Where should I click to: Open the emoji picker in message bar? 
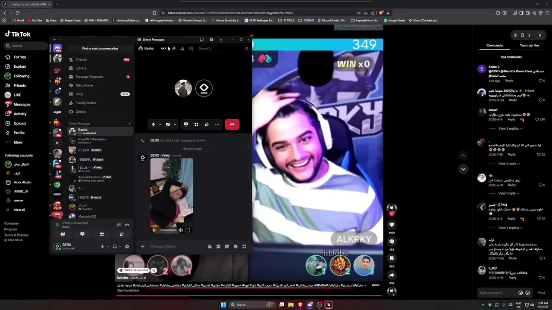point(235,246)
